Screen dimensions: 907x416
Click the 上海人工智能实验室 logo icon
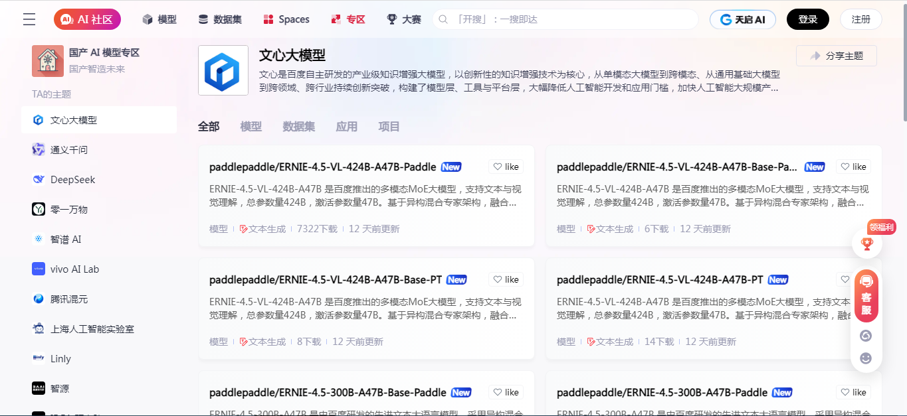[x=39, y=329]
